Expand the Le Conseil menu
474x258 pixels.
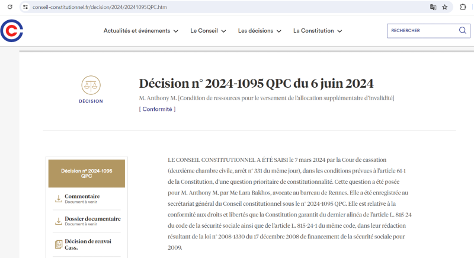pyautogui.click(x=208, y=31)
